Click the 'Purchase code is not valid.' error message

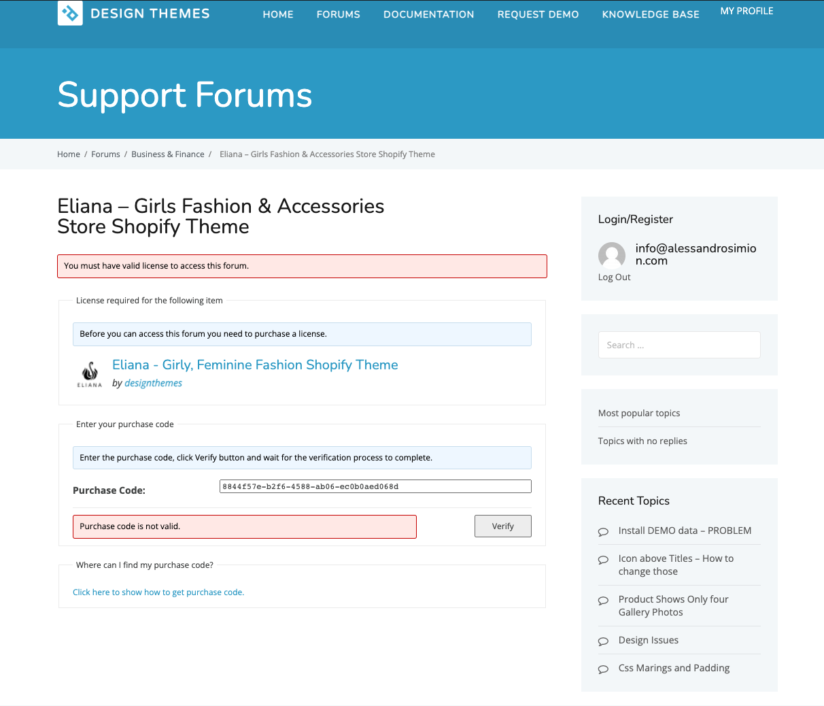click(245, 526)
